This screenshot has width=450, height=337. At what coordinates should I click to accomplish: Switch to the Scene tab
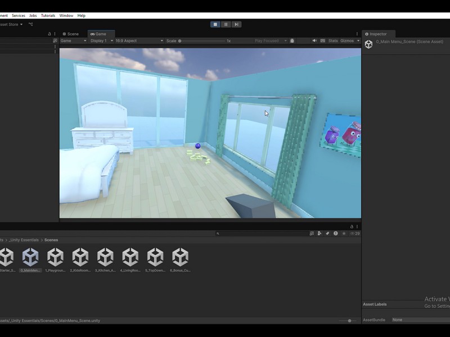[71, 34]
